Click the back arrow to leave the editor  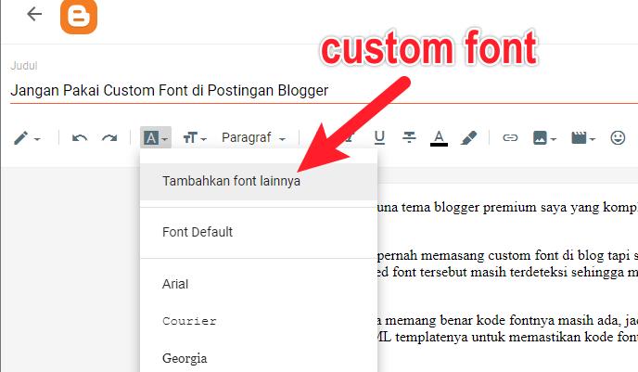click(x=34, y=14)
